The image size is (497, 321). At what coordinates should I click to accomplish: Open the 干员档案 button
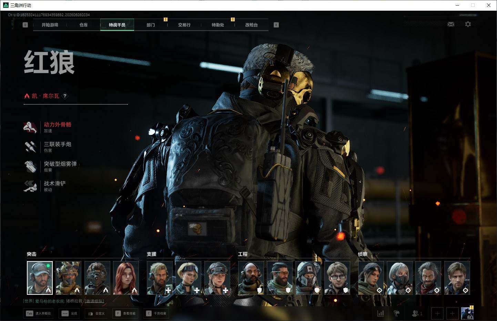[156, 313]
